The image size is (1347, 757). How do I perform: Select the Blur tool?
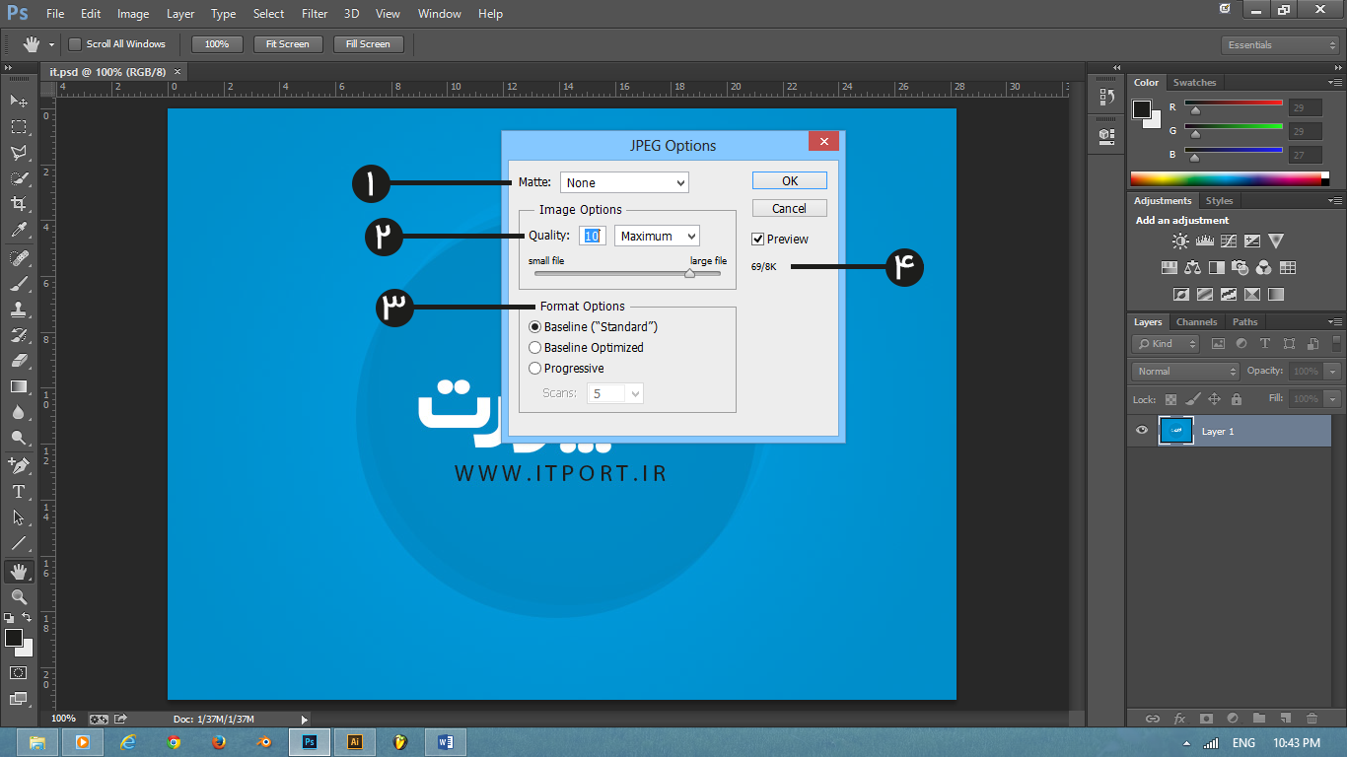[x=19, y=412]
